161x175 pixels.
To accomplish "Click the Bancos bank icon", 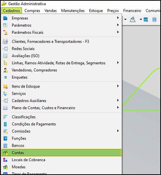I will click(5, 146).
